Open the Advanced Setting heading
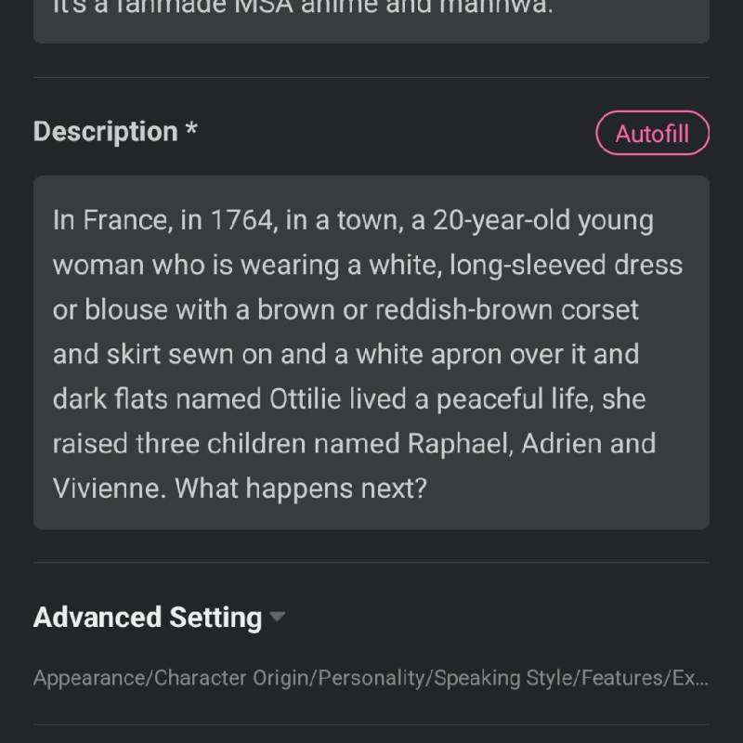This screenshot has height=743, width=743. coord(148,618)
